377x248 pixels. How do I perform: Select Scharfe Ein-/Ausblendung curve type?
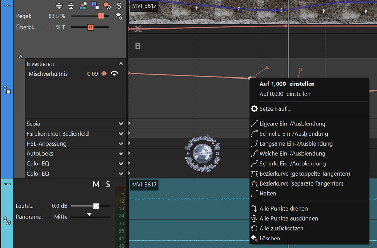click(x=309, y=164)
